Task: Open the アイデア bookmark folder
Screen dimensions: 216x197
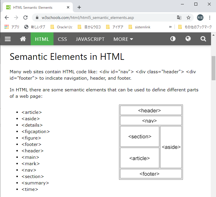Action: pos(115,27)
